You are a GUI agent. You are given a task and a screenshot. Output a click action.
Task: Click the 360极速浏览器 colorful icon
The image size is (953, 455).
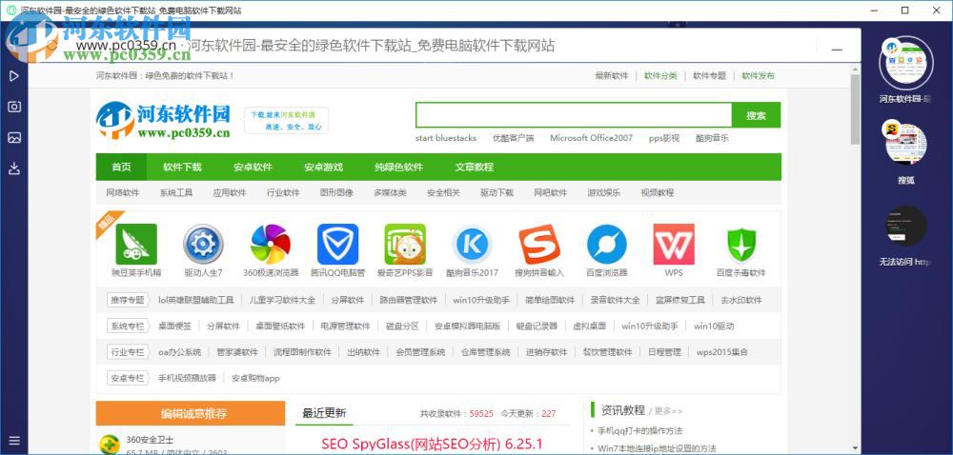pyautogui.click(x=271, y=244)
